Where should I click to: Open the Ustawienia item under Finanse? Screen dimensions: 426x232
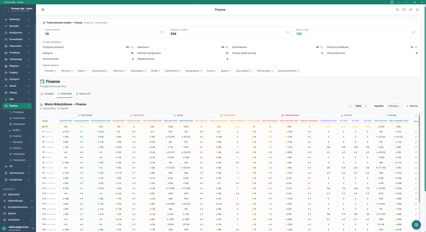tap(20, 154)
